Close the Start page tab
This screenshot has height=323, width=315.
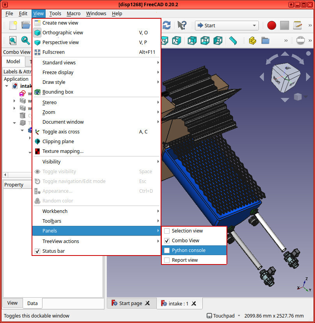pos(147,303)
